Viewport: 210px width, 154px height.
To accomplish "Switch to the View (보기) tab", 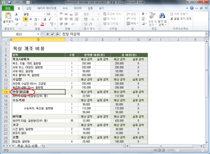I will coord(102,8).
